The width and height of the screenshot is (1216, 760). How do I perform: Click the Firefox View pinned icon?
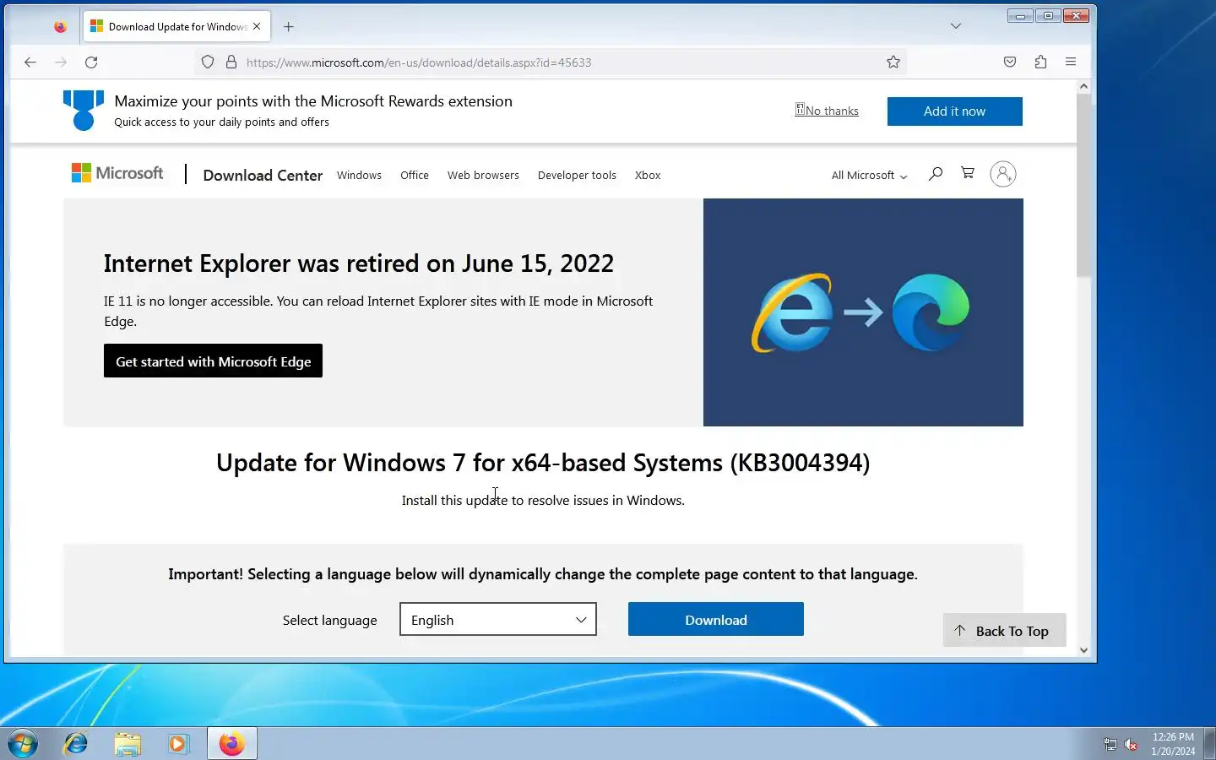point(60,26)
